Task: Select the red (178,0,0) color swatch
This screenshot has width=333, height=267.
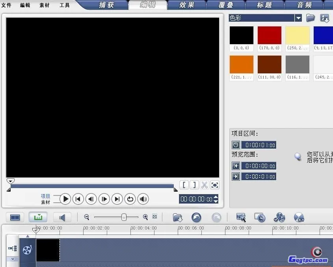Action: click(270, 35)
